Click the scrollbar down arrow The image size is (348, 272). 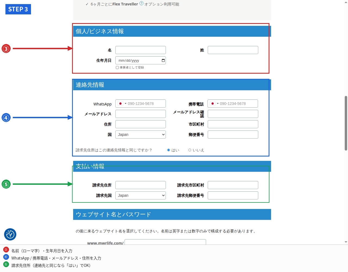(346, 242)
